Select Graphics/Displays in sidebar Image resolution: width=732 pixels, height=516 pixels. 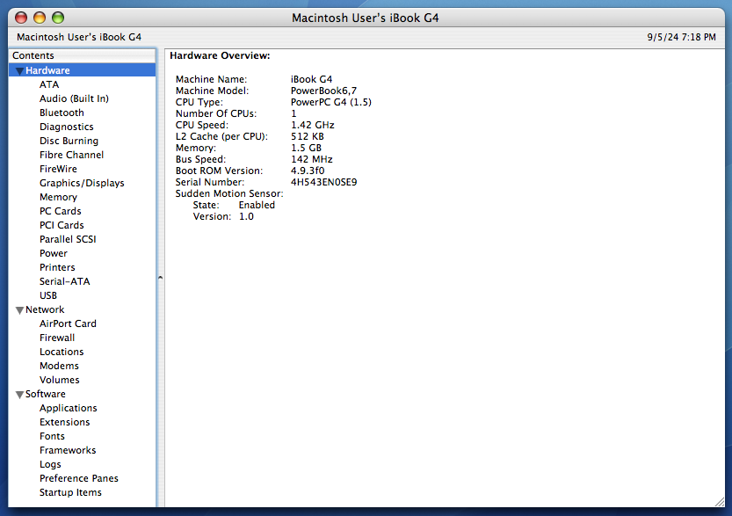pyautogui.click(x=82, y=183)
